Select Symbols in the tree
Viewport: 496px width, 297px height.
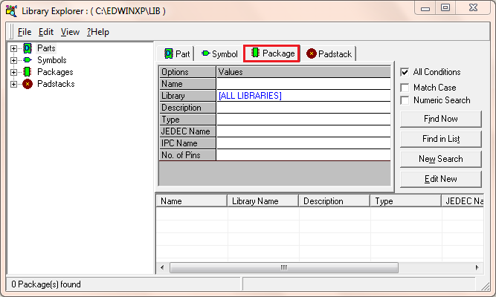[52, 60]
